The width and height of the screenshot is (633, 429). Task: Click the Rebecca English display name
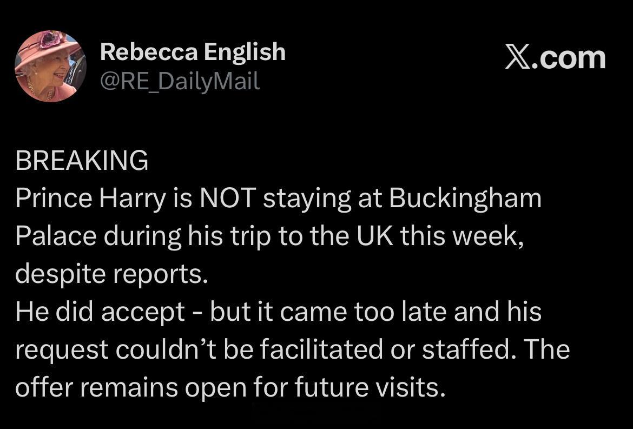(193, 52)
